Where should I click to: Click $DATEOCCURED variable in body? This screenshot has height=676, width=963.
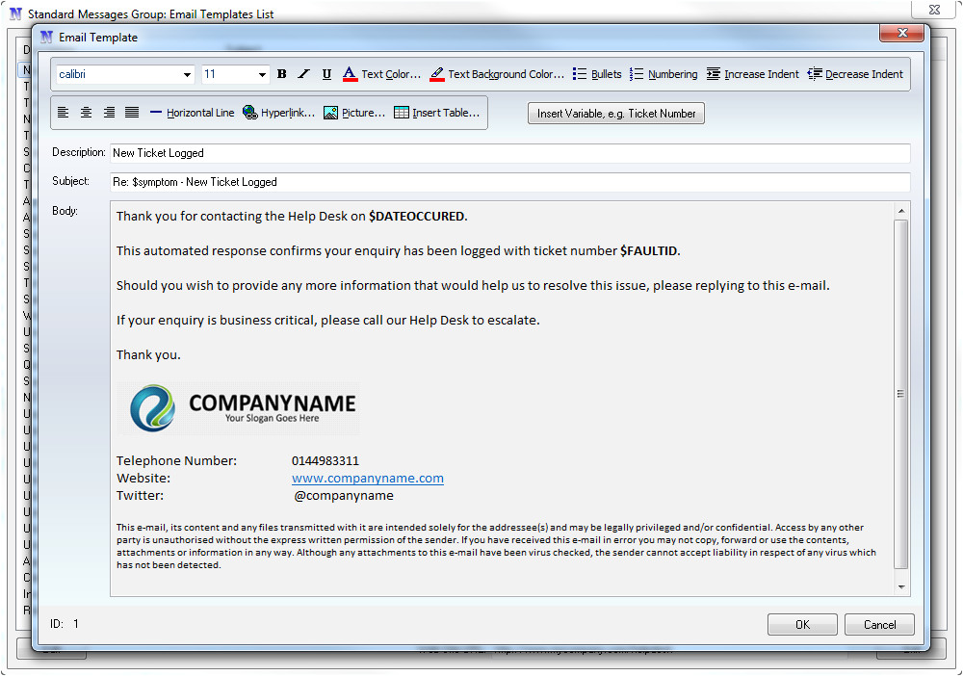418,216
